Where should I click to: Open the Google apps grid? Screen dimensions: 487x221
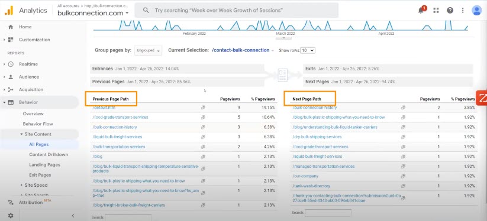point(436,10)
